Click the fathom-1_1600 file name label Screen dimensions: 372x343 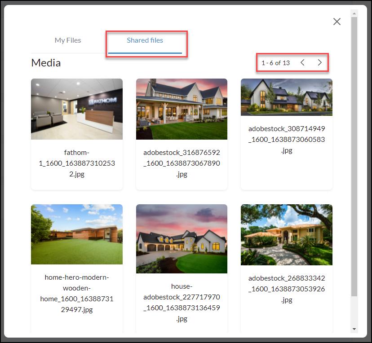[x=77, y=163]
